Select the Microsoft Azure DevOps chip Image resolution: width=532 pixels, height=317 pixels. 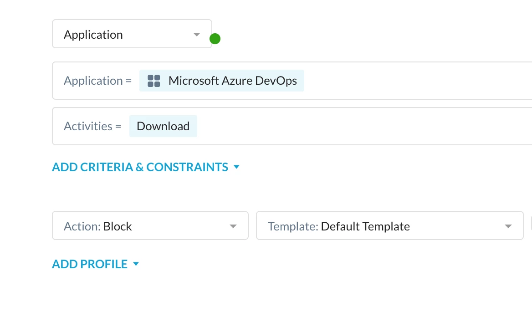point(232,81)
